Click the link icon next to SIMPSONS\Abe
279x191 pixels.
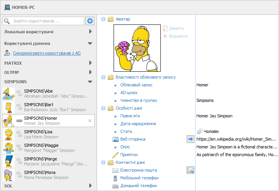(x=19, y=93)
